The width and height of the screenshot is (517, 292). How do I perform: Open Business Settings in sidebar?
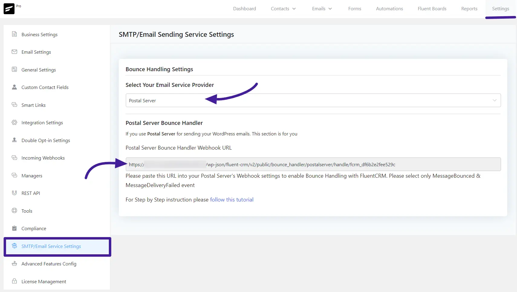39,34
